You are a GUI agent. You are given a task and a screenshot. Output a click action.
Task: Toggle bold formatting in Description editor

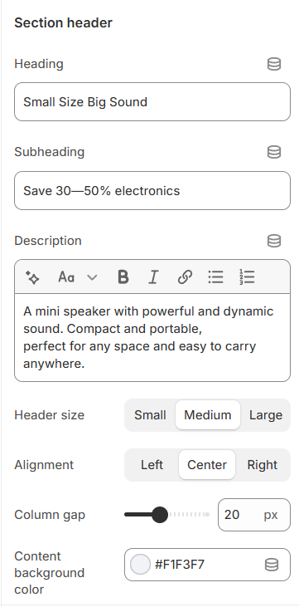click(x=123, y=277)
